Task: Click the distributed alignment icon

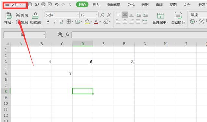Action: click(145, 21)
